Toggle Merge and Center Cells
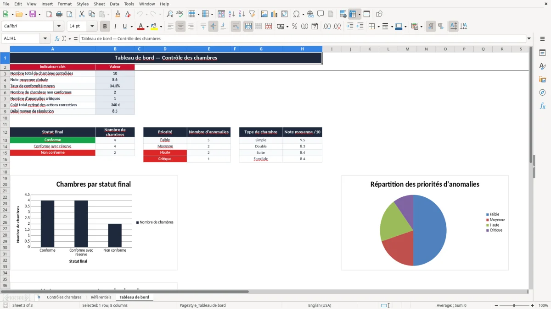 pos(248,27)
